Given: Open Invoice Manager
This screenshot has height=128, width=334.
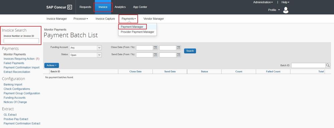Looking at the screenshot, I should point(57,19).
